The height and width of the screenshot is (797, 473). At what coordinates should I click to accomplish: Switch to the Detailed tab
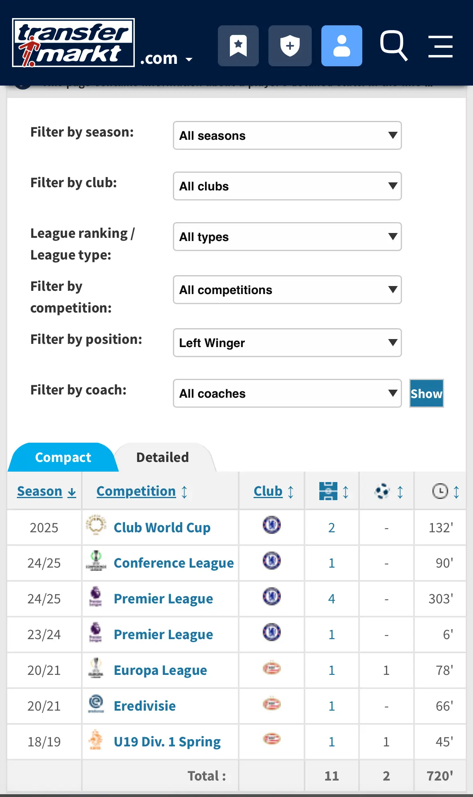pyautogui.click(x=162, y=457)
